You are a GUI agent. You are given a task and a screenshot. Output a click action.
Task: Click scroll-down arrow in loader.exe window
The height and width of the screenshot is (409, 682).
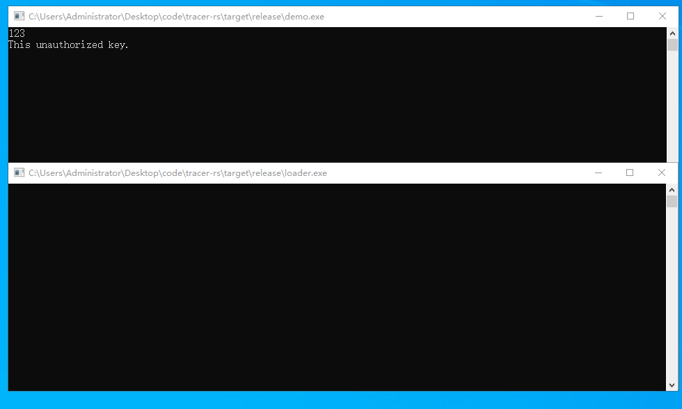click(672, 385)
